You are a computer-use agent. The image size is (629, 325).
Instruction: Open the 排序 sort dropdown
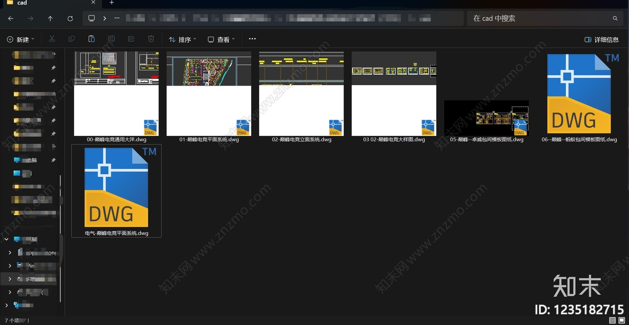pos(182,39)
